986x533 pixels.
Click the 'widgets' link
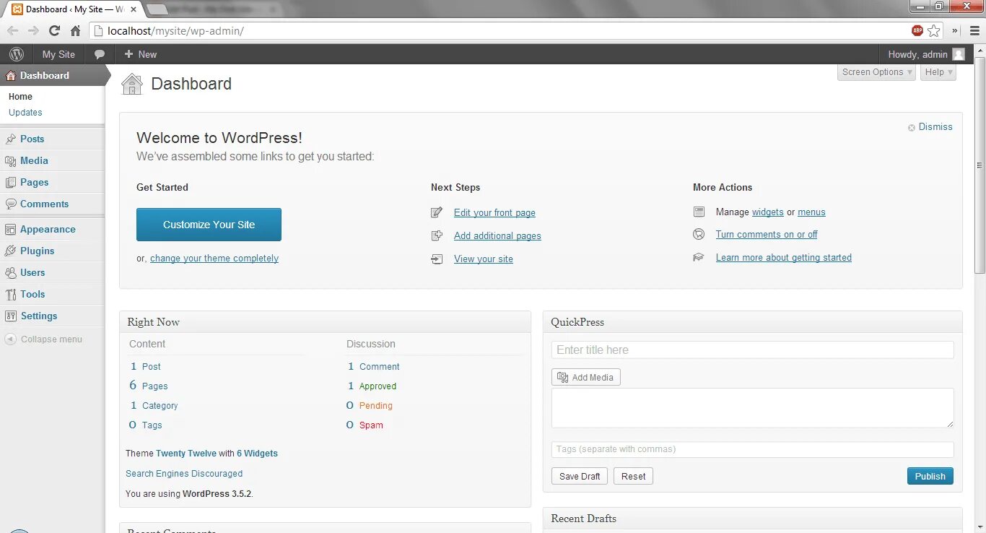[x=768, y=212]
